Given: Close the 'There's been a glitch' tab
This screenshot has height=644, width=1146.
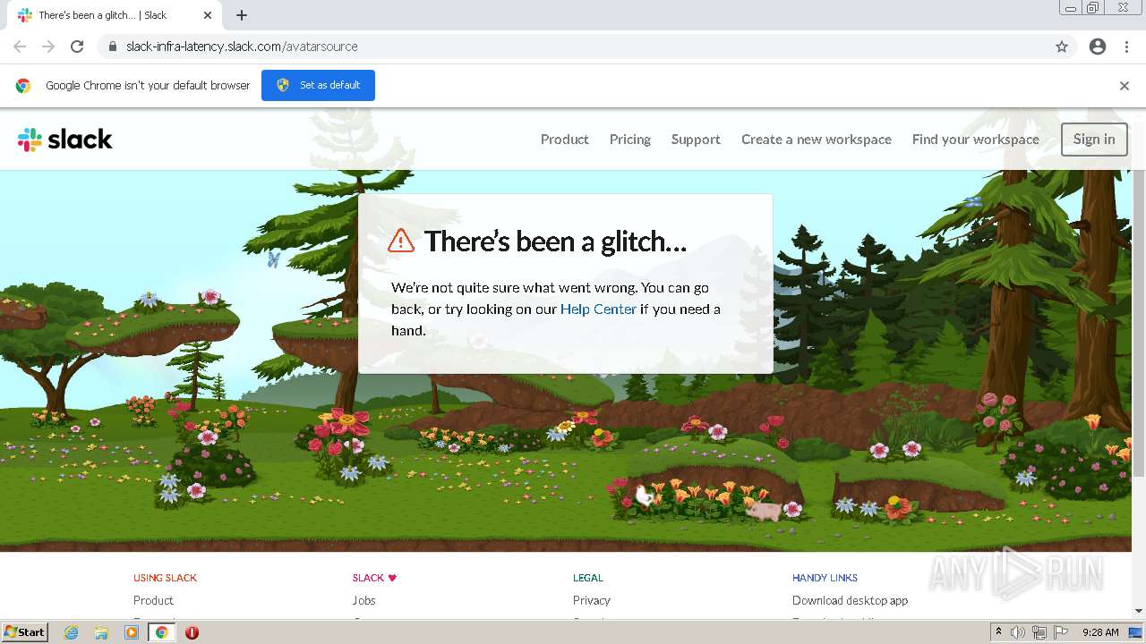Looking at the screenshot, I should pos(208,15).
